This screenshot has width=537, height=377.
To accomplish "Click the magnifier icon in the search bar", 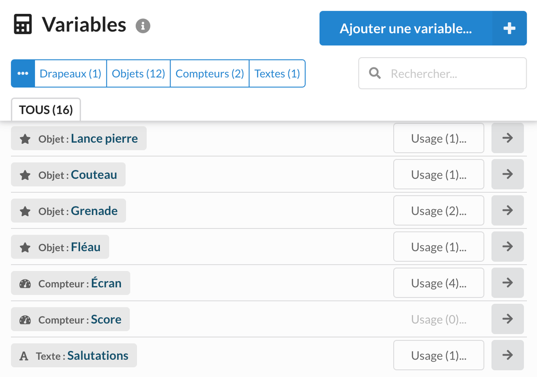I will [x=375, y=73].
